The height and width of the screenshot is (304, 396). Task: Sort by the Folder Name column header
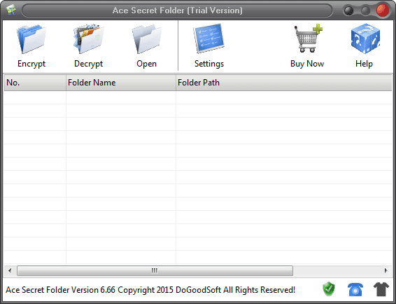[121, 83]
